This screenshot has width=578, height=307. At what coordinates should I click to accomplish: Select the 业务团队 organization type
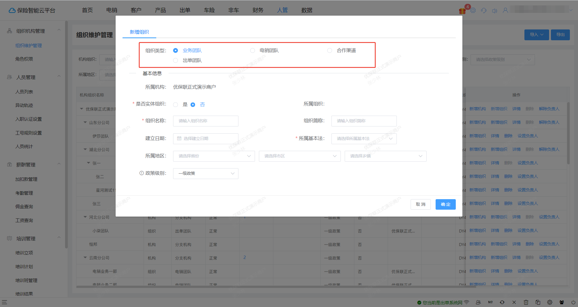pyautogui.click(x=176, y=50)
